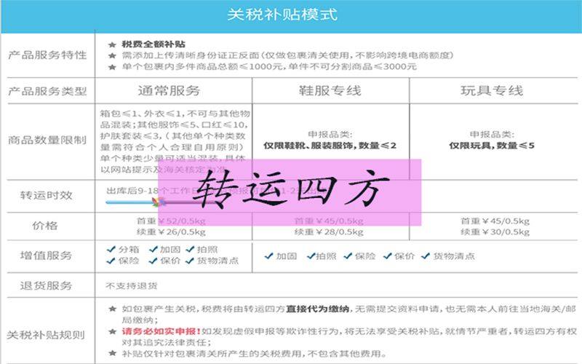Click the star before 需添加上传清晰身份证正反面

coord(113,56)
